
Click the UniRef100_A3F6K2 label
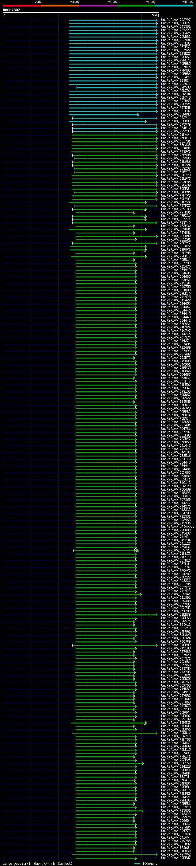175,824
